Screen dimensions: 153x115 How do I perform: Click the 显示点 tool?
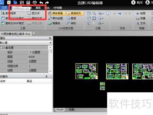click(34, 13)
